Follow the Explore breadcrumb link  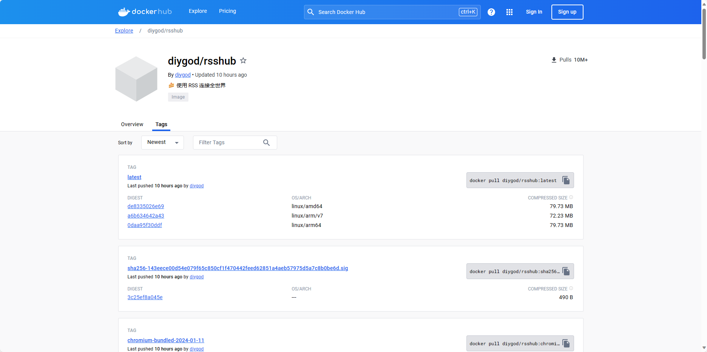coord(124,31)
